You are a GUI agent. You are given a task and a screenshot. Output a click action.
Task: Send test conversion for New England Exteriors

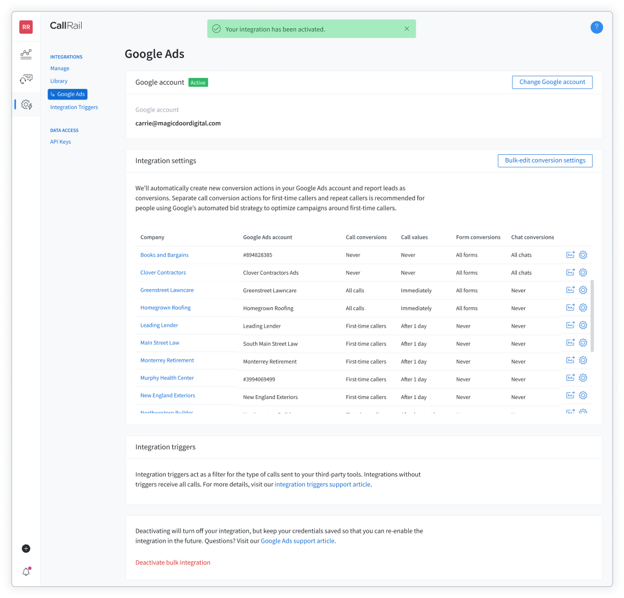(x=570, y=395)
